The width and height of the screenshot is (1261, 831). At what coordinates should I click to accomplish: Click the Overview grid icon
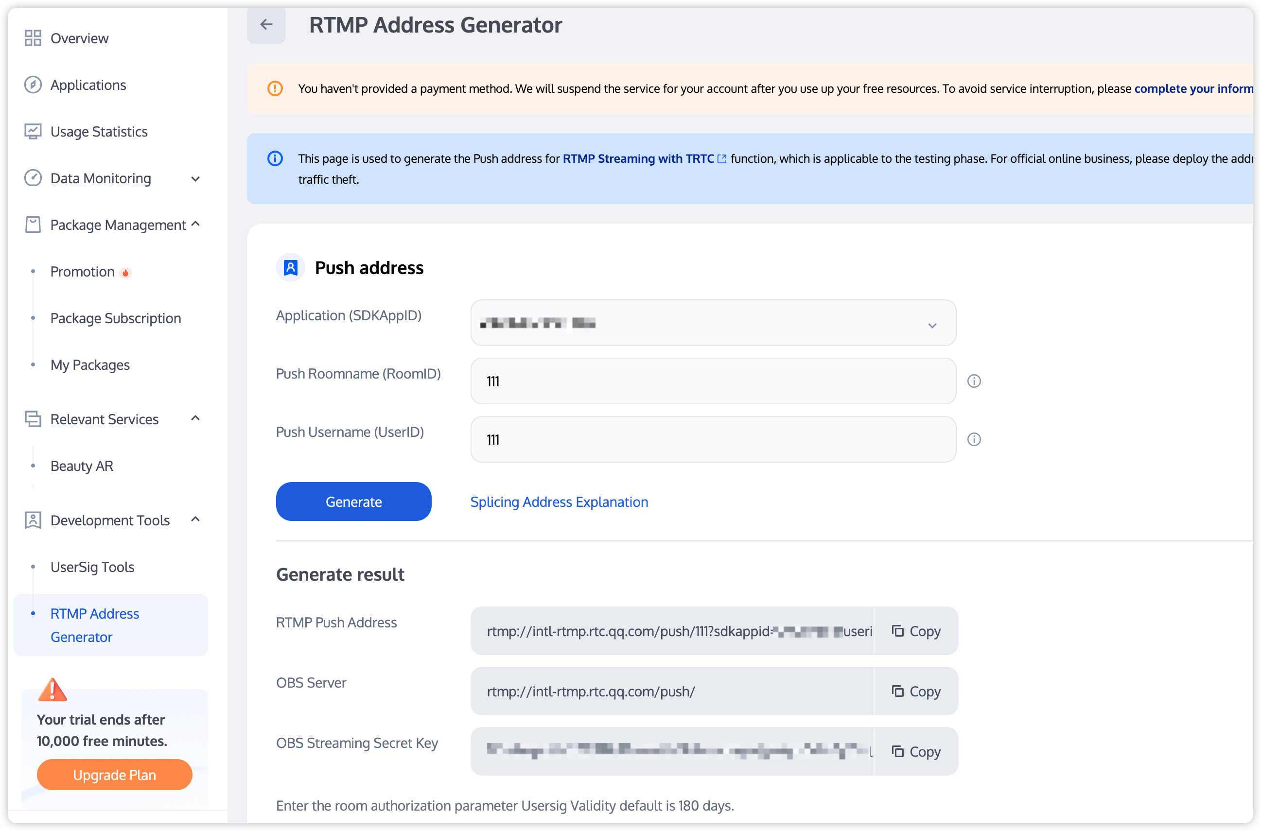coord(33,38)
